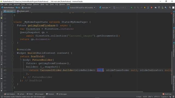175x98 pixels.
Task: Click the Debug bug icon in toolbar
Action: [135, 8]
